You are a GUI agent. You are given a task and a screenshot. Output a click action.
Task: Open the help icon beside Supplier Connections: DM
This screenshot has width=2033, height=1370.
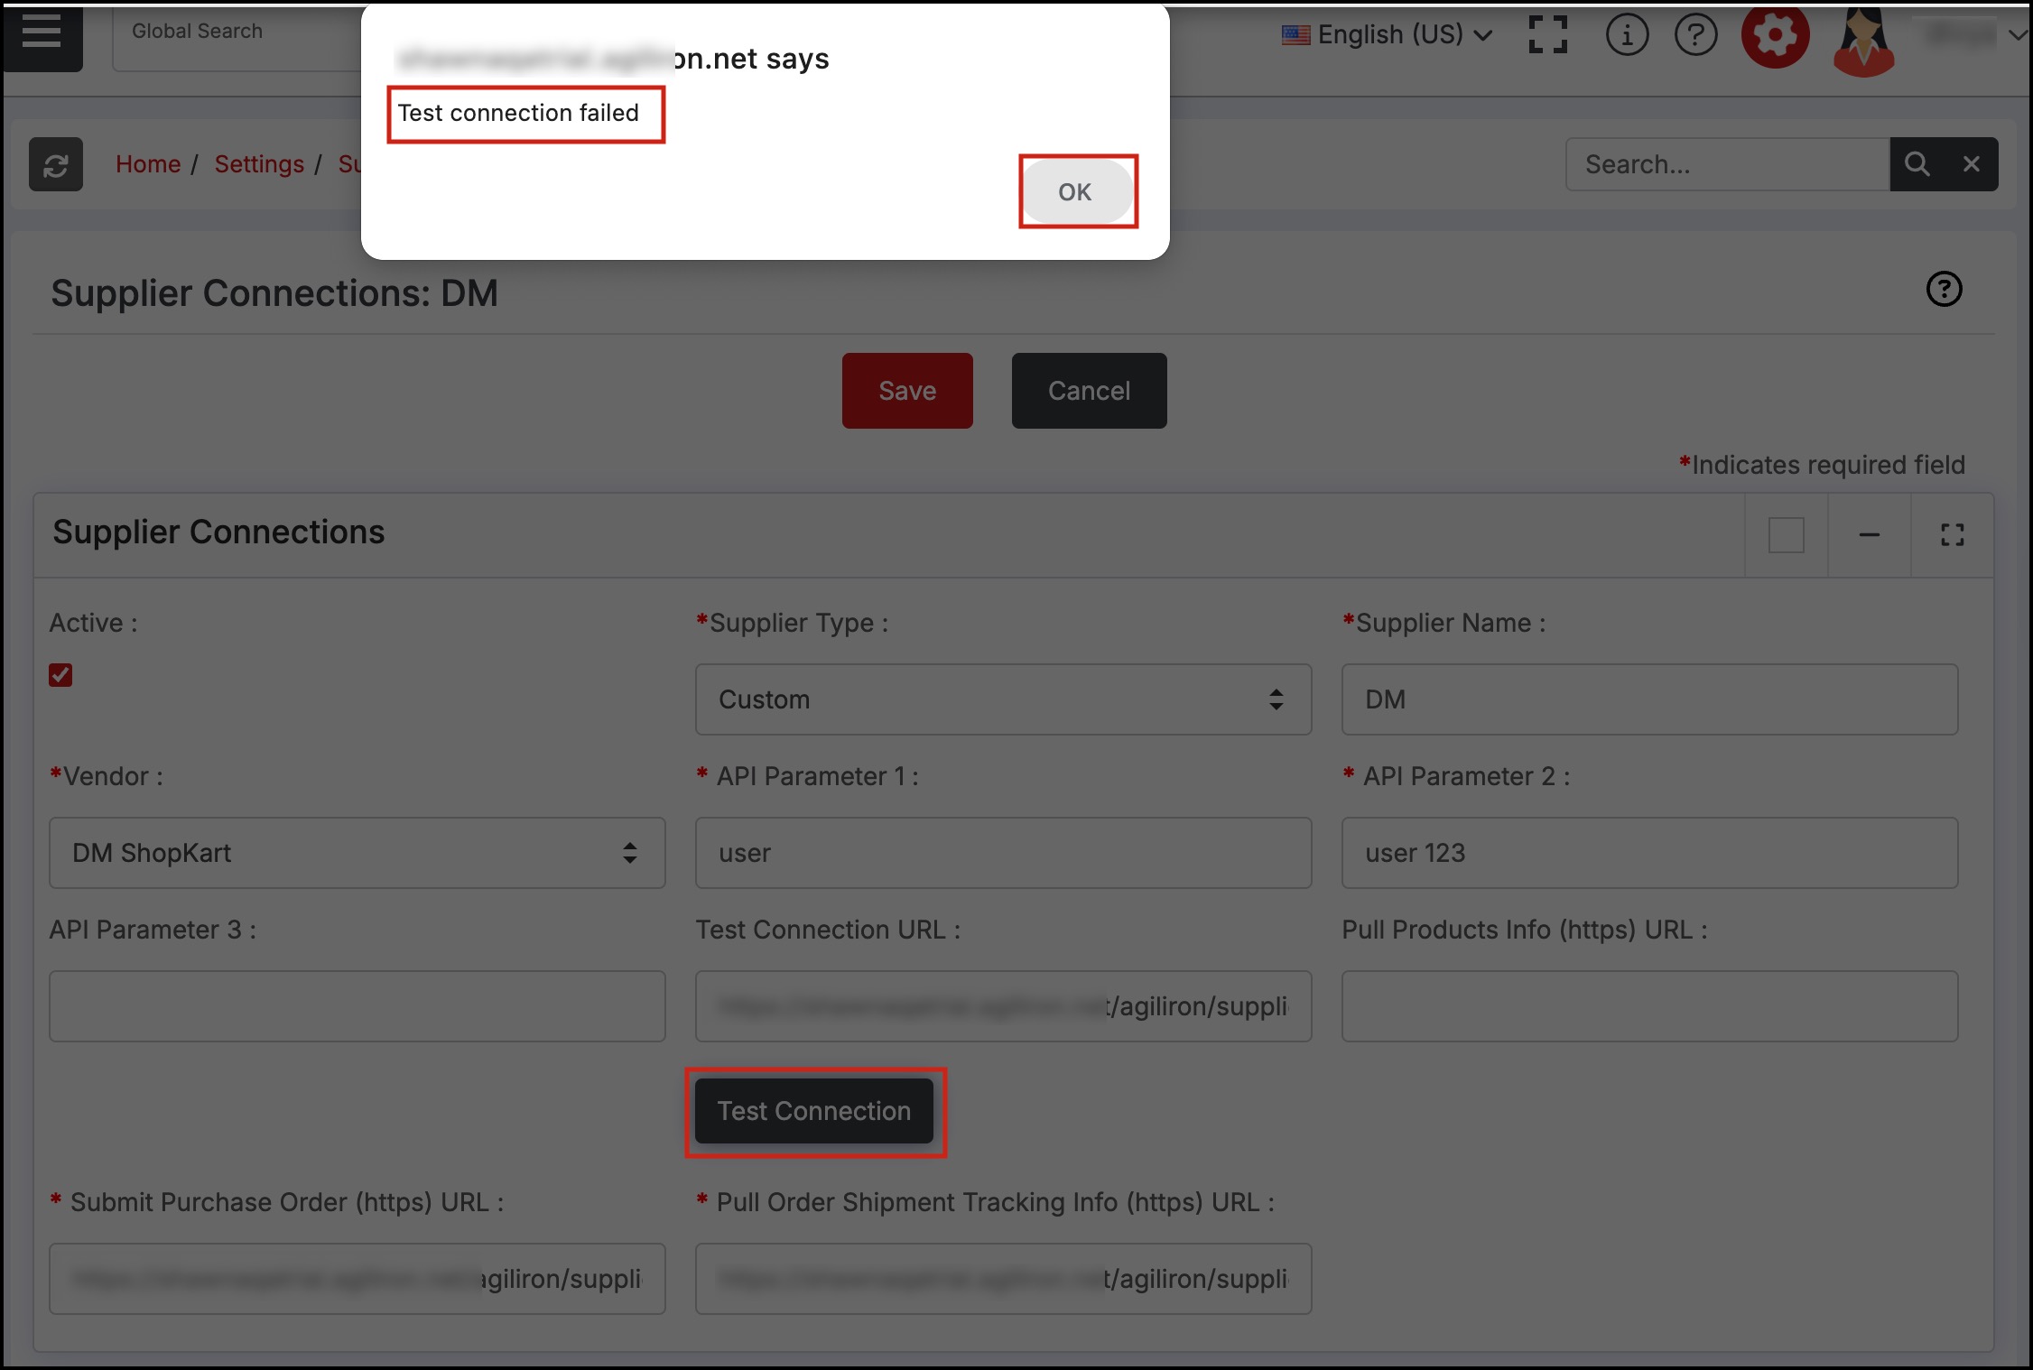pyautogui.click(x=1944, y=290)
